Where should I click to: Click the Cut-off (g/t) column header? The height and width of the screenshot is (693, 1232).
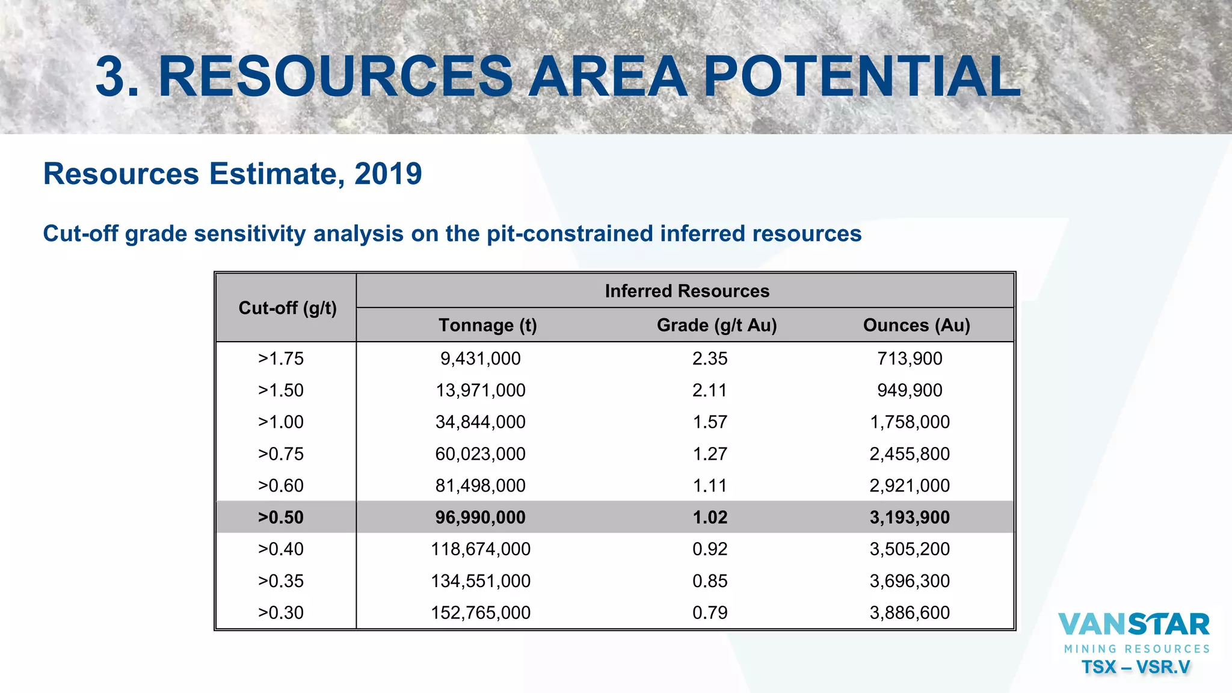[x=287, y=308]
